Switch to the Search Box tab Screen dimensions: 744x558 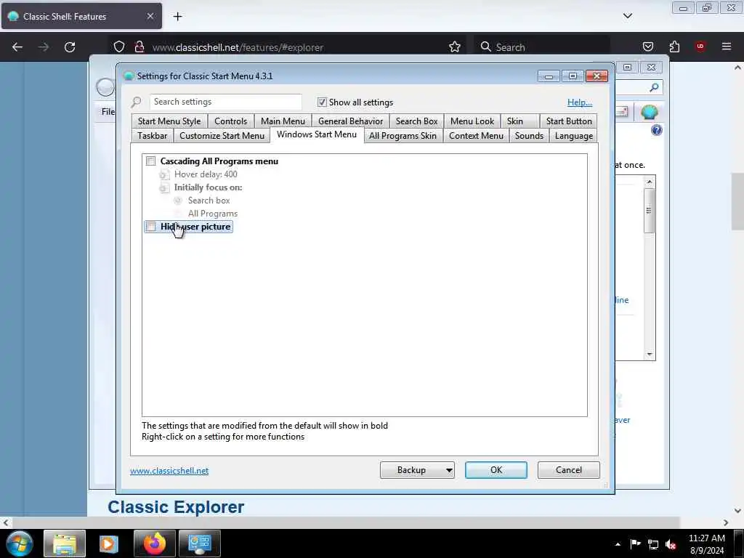416,121
